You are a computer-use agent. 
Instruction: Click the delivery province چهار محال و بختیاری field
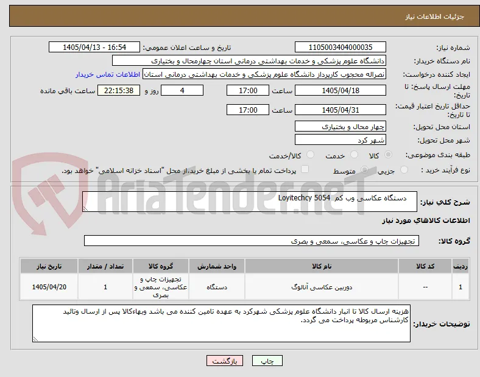pyautogui.click(x=340, y=126)
